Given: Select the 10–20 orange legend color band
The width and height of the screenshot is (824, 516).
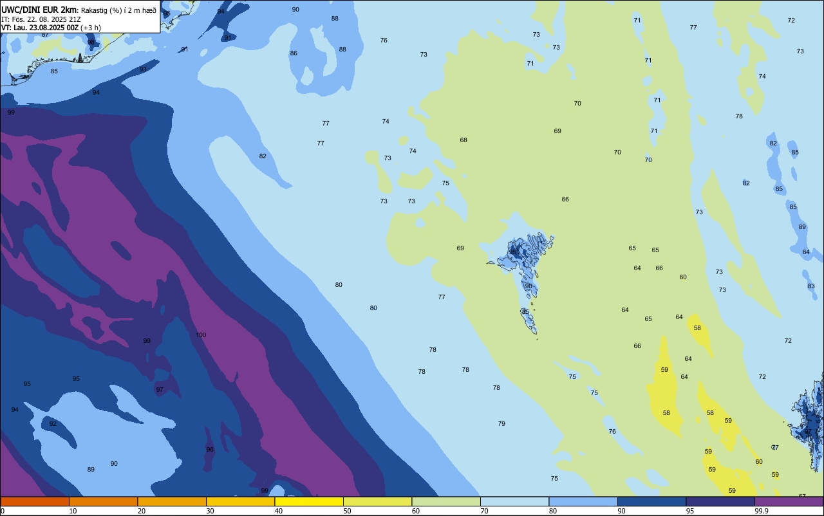Looking at the screenshot, I should tap(103, 501).
